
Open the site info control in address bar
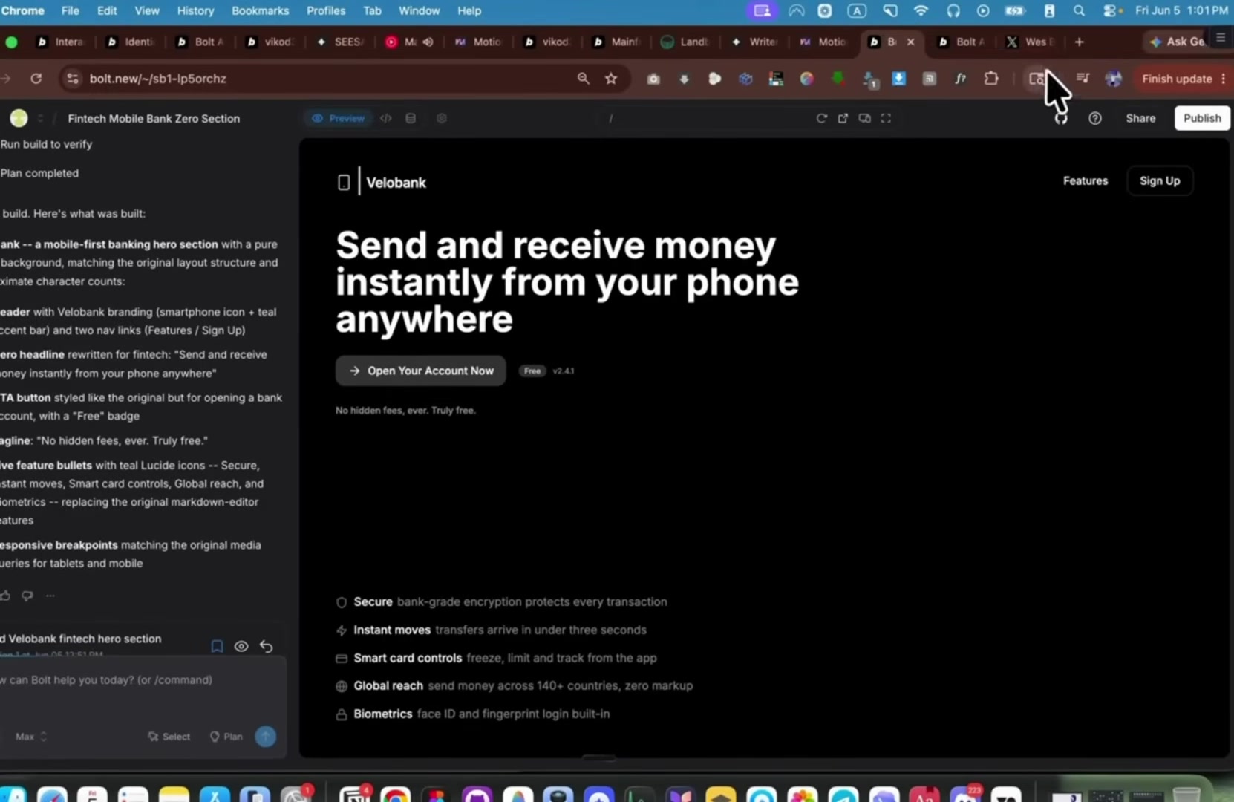coord(72,79)
